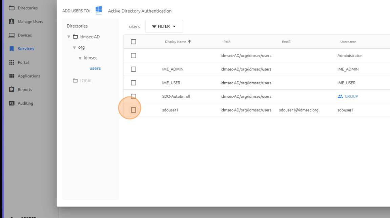Image resolution: width=390 pixels, height=218 pixels.
Task: Click the Auditing search icon
Action: click(x=12, y=103)
